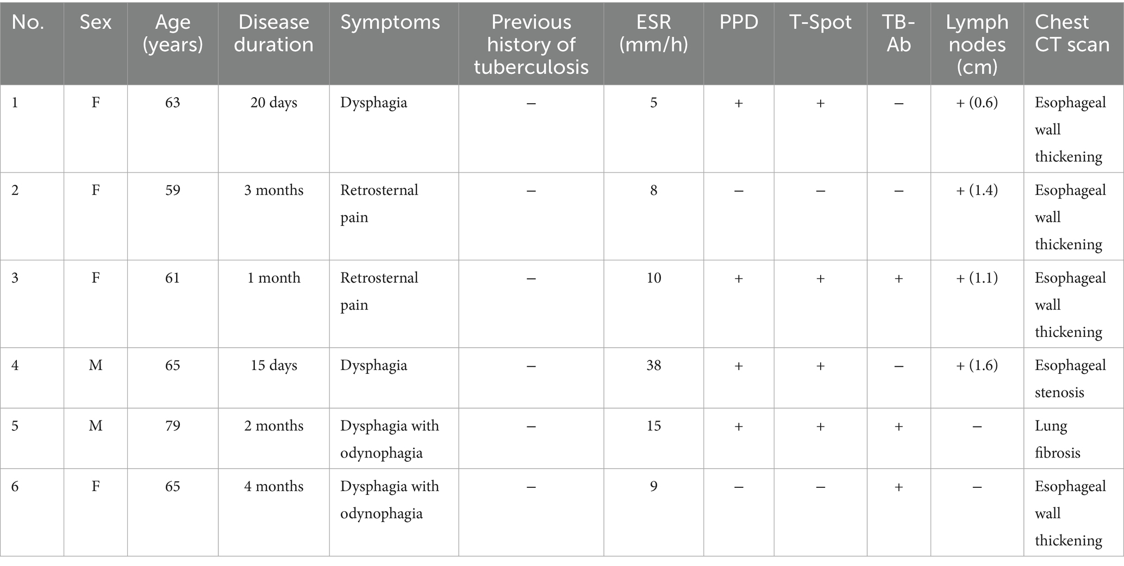Select the "Lymph nodes (cm)" header cell
Image resolution: width=1124 pixels, height=566 pixels.
[x=977, y=44]
